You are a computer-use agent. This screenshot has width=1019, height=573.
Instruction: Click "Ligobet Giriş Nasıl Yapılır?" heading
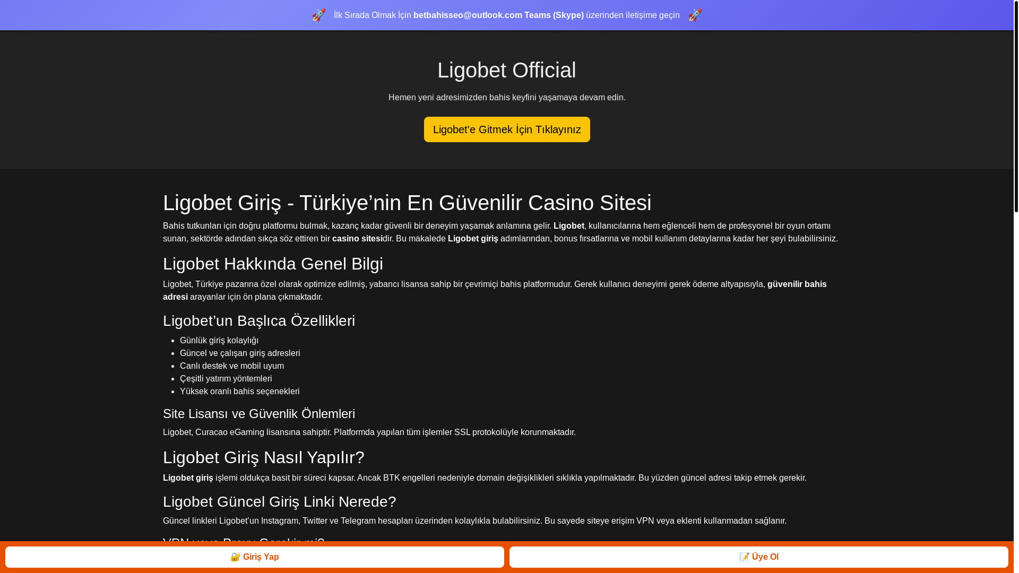264,457
